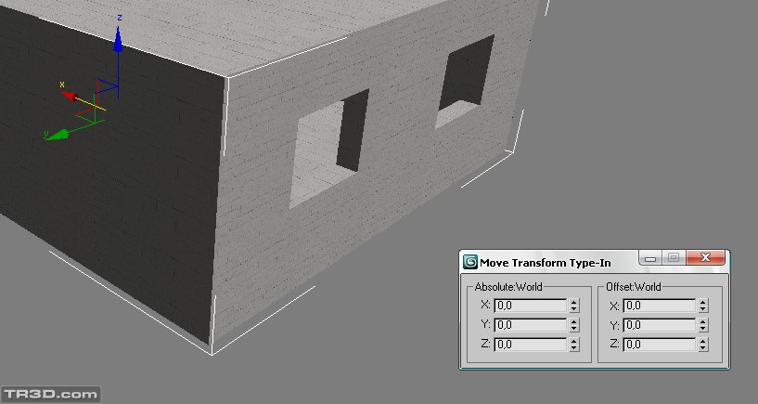Viewport: 758px width, 404px height.
Task: Click the Offset World X input field
Action: [659, 305]
